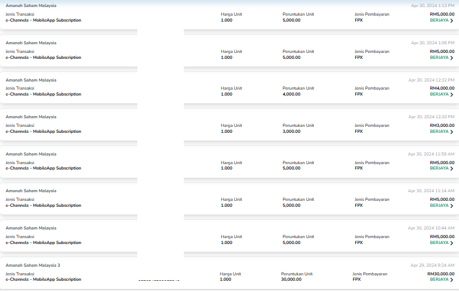The image size is (459, 291).
Task: Click the Apr 30, 2024 1:13 PM timestamp
Action: [x=433, y=5]
